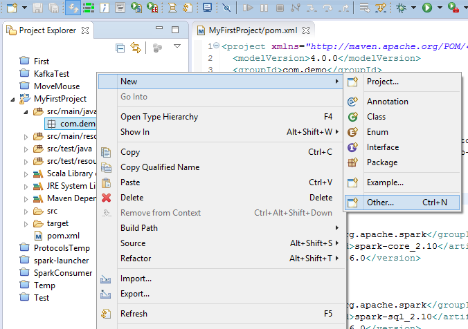Collapse All in Project Explorer

[x=120, y=48]
